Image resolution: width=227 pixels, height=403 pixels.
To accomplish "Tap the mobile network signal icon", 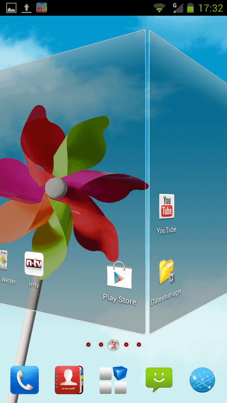I will click(x=178, y=8).
